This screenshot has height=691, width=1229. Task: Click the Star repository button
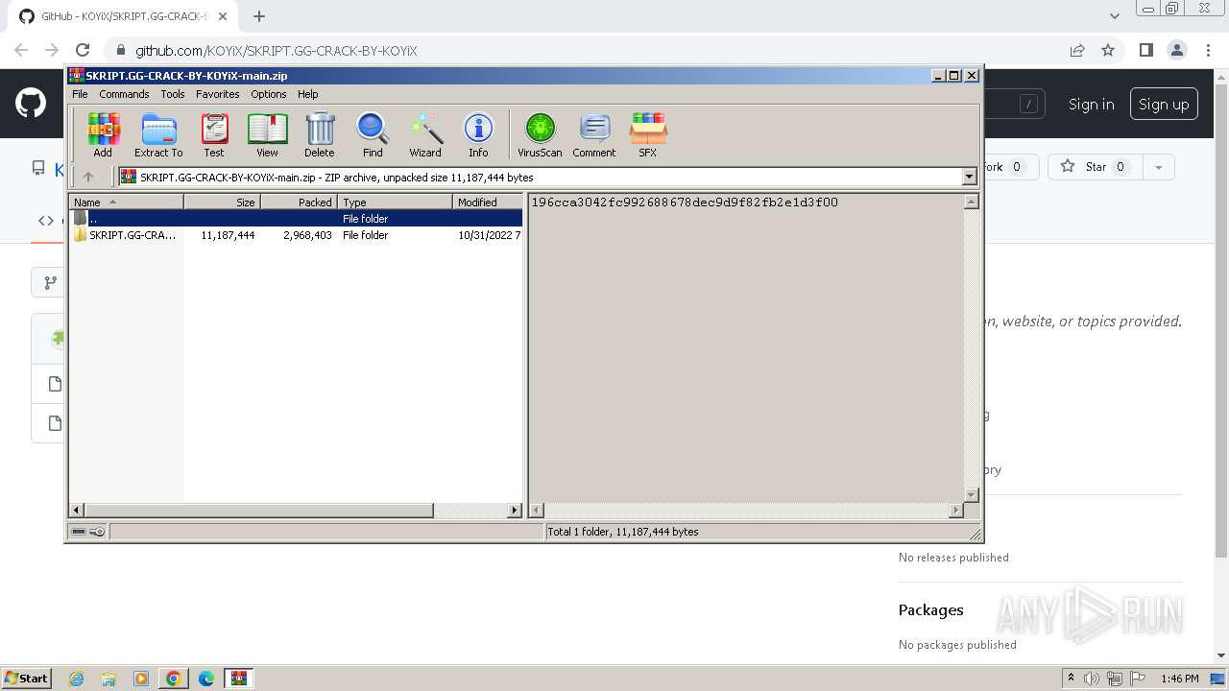point(1095,167)
